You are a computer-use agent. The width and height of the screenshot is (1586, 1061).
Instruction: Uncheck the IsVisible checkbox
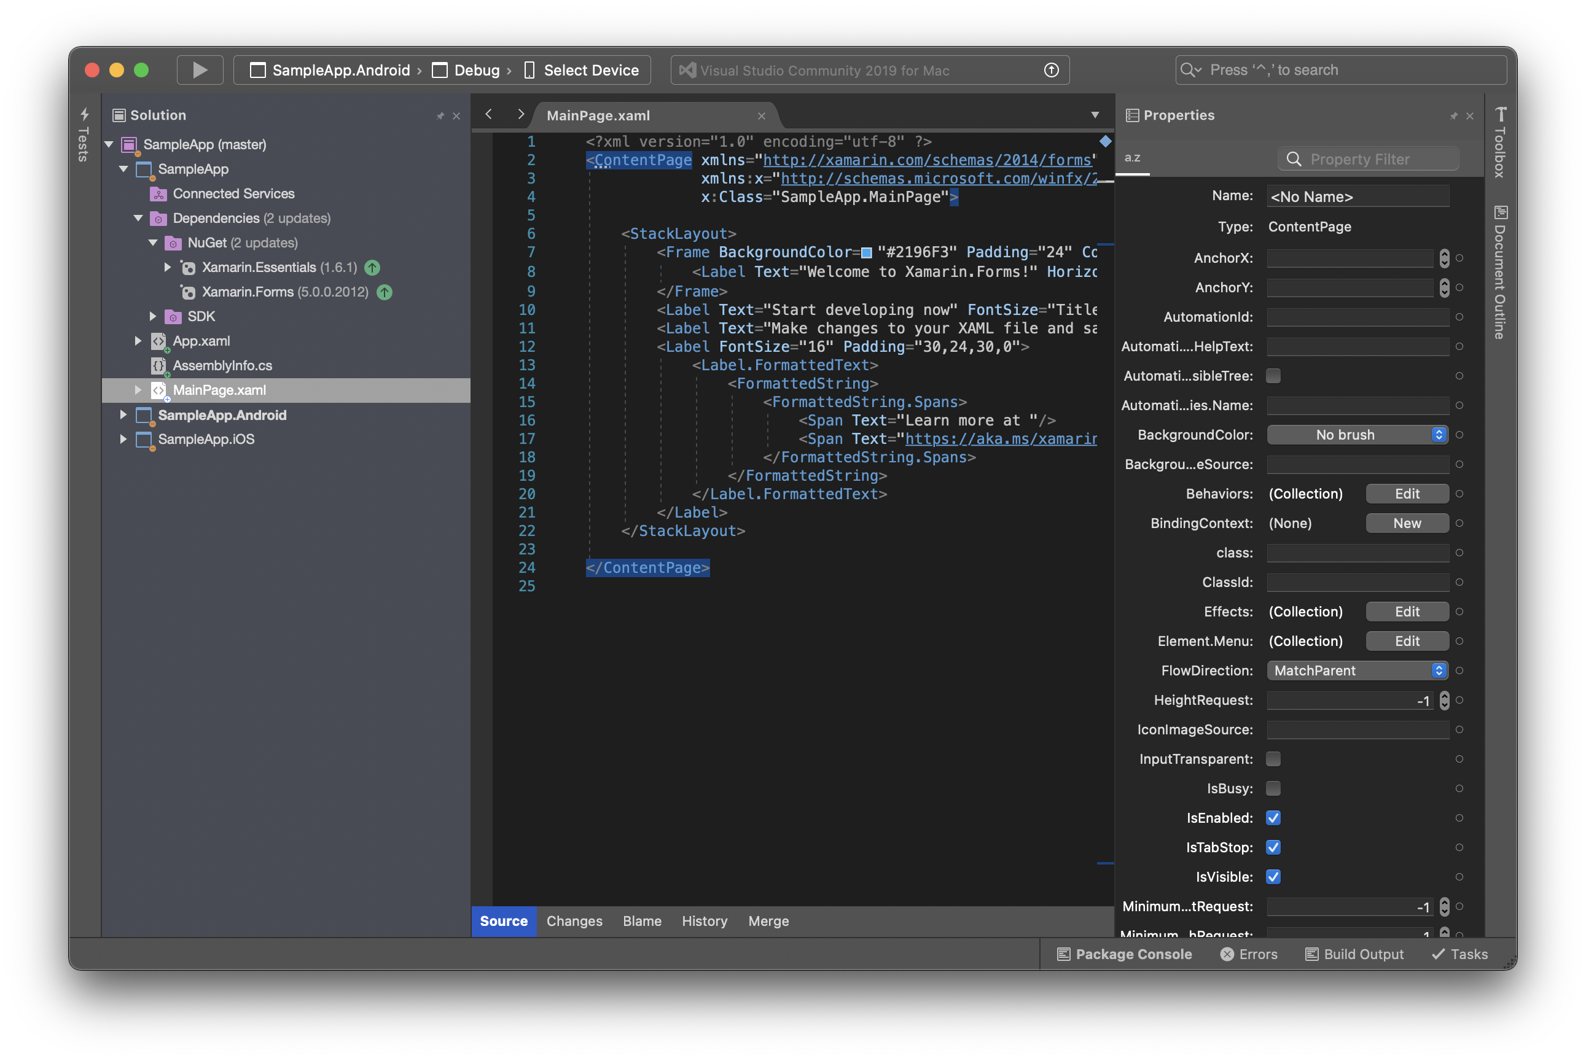pyautogui.click(x=1273, y=877)
